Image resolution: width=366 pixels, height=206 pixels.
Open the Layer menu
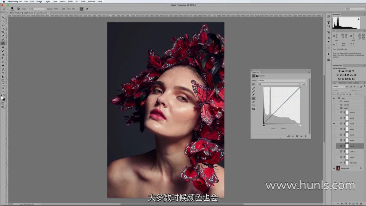(x=47, y=2)
